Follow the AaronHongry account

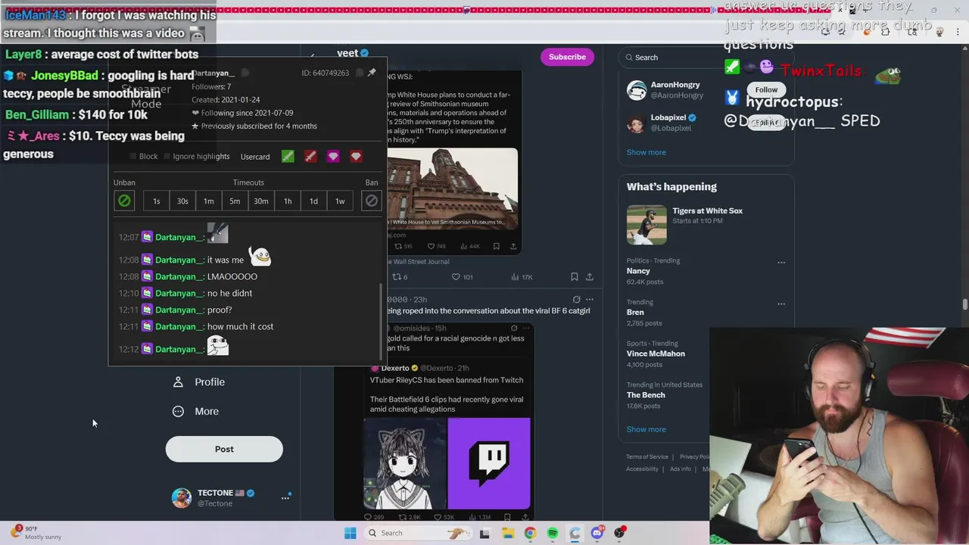coord(766,90)
